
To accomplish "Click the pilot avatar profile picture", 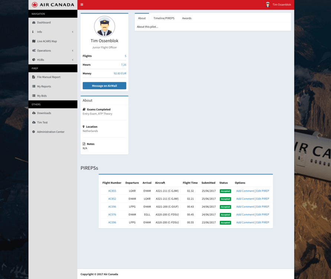I will pyautogui.click(x=104, y=26).
